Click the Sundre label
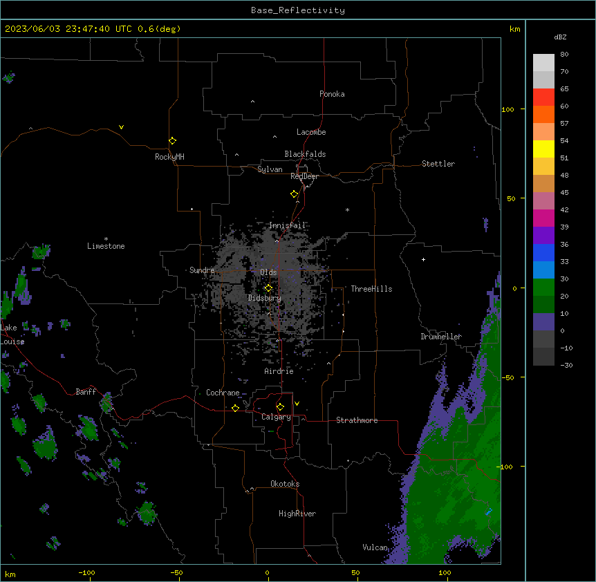The image size is (596, 582). [x=202, y=270]
